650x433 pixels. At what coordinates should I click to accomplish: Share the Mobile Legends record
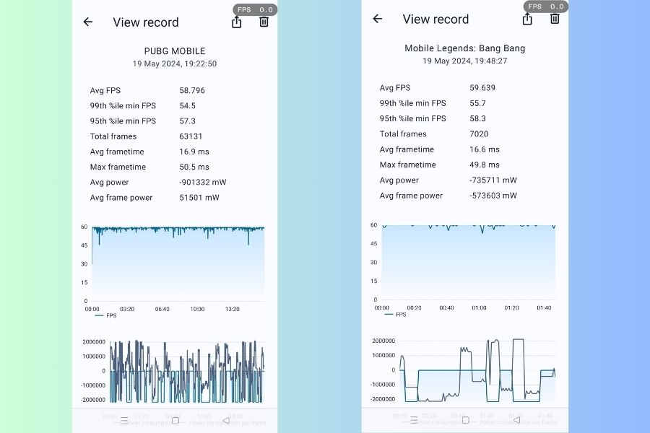527,19
